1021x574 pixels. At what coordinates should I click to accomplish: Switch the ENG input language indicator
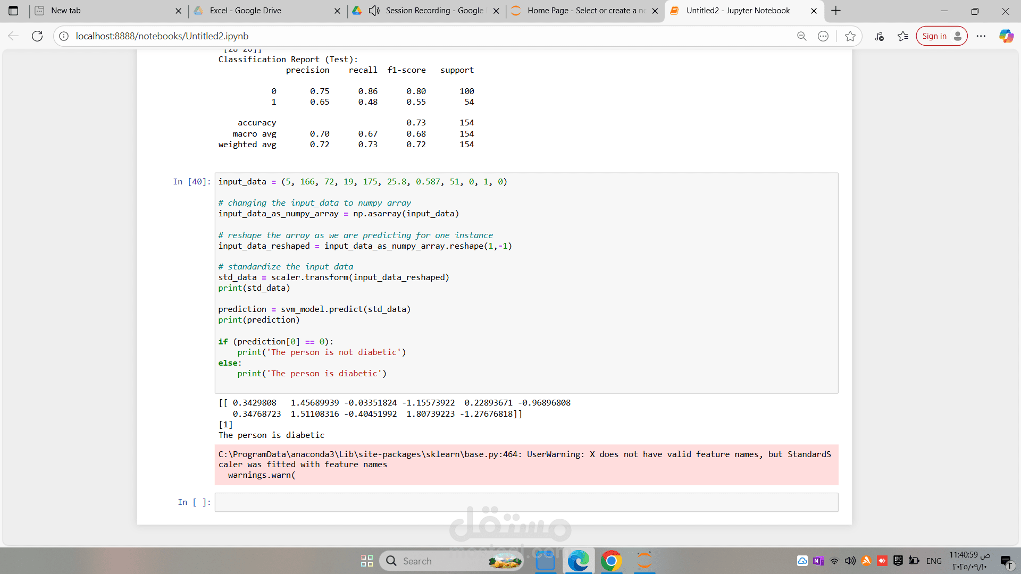click(933, 561)
